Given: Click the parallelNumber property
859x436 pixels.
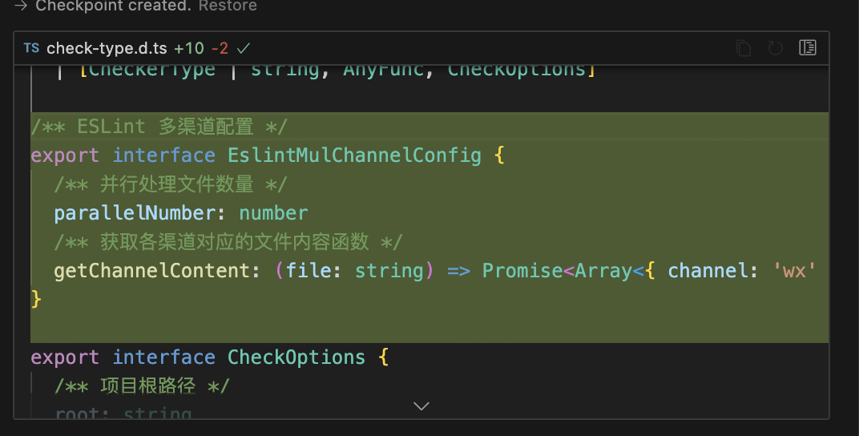Looking at the screenshot, I should [x=133, y=213].
